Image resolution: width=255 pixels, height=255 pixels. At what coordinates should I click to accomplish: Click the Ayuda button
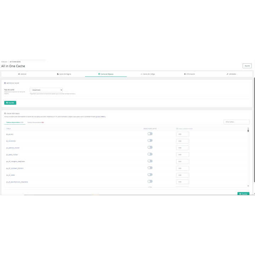coord(247,66)
